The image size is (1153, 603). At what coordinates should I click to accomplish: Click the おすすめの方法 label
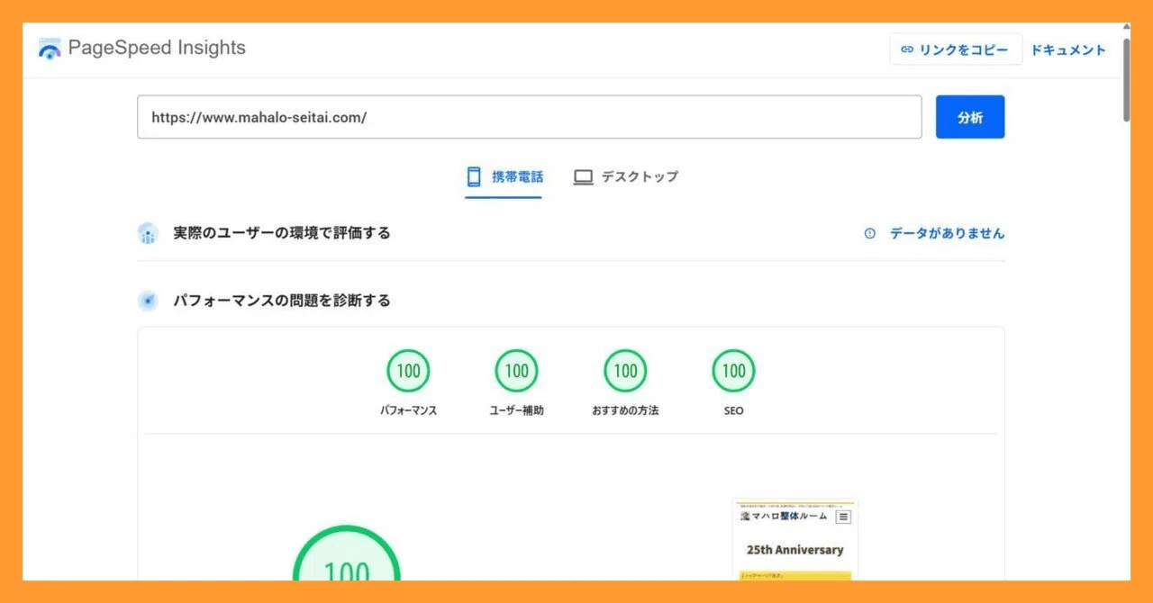[x=625, y=410]
